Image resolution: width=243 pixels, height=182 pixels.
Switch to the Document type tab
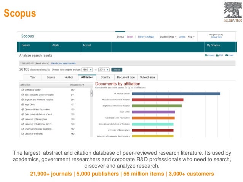click(125, 77)
